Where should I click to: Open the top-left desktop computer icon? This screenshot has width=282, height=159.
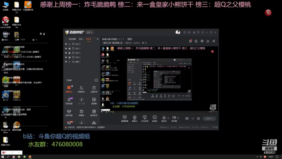[x=5, y=6]
